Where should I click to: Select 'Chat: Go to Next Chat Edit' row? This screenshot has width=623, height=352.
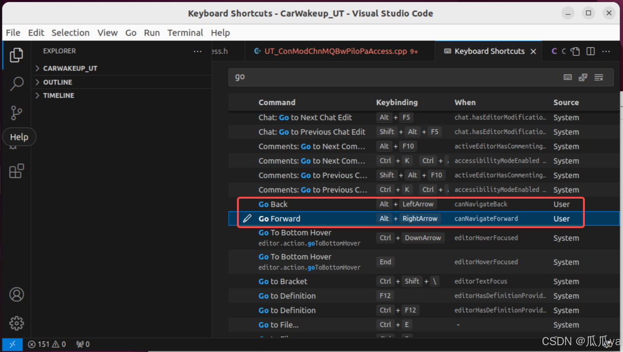[424, 117]
